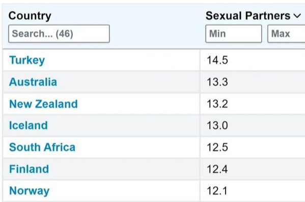Select the 12.1 value cell
Viewport: 305px width, 202px height.
coord(253,191)
